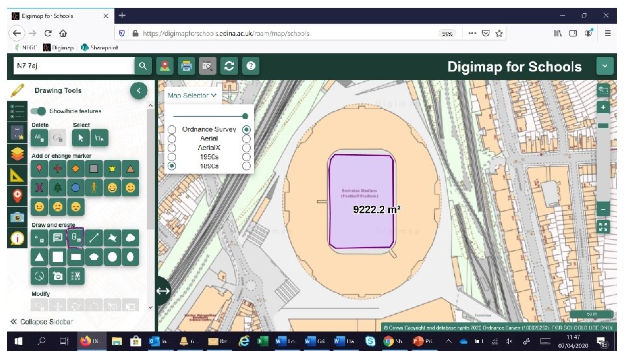Open the information sidebar icon
The width and height of the screenshot is (624, 351).
pos(17,238)
